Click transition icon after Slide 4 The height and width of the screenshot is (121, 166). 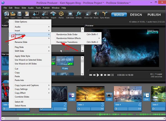pos(146,95)
